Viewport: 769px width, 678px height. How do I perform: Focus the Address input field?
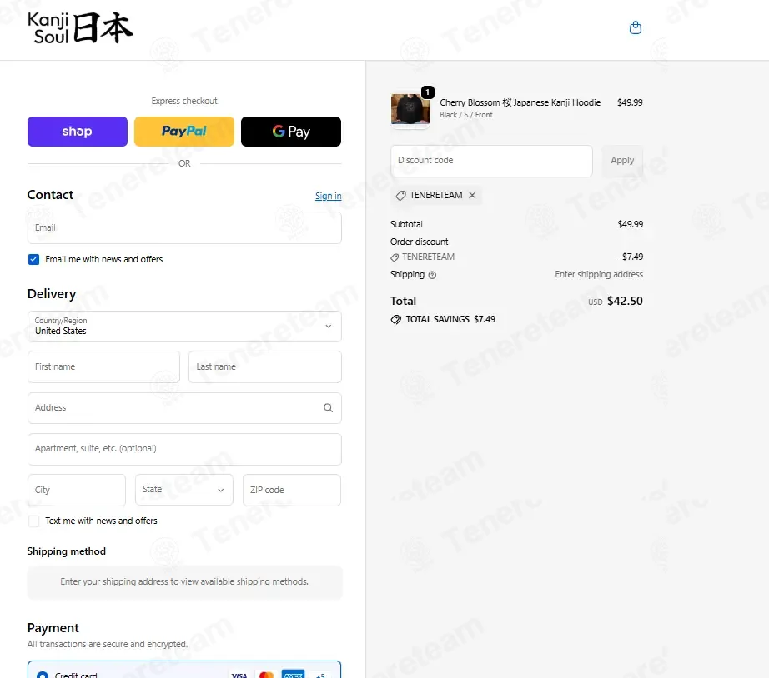184,407
